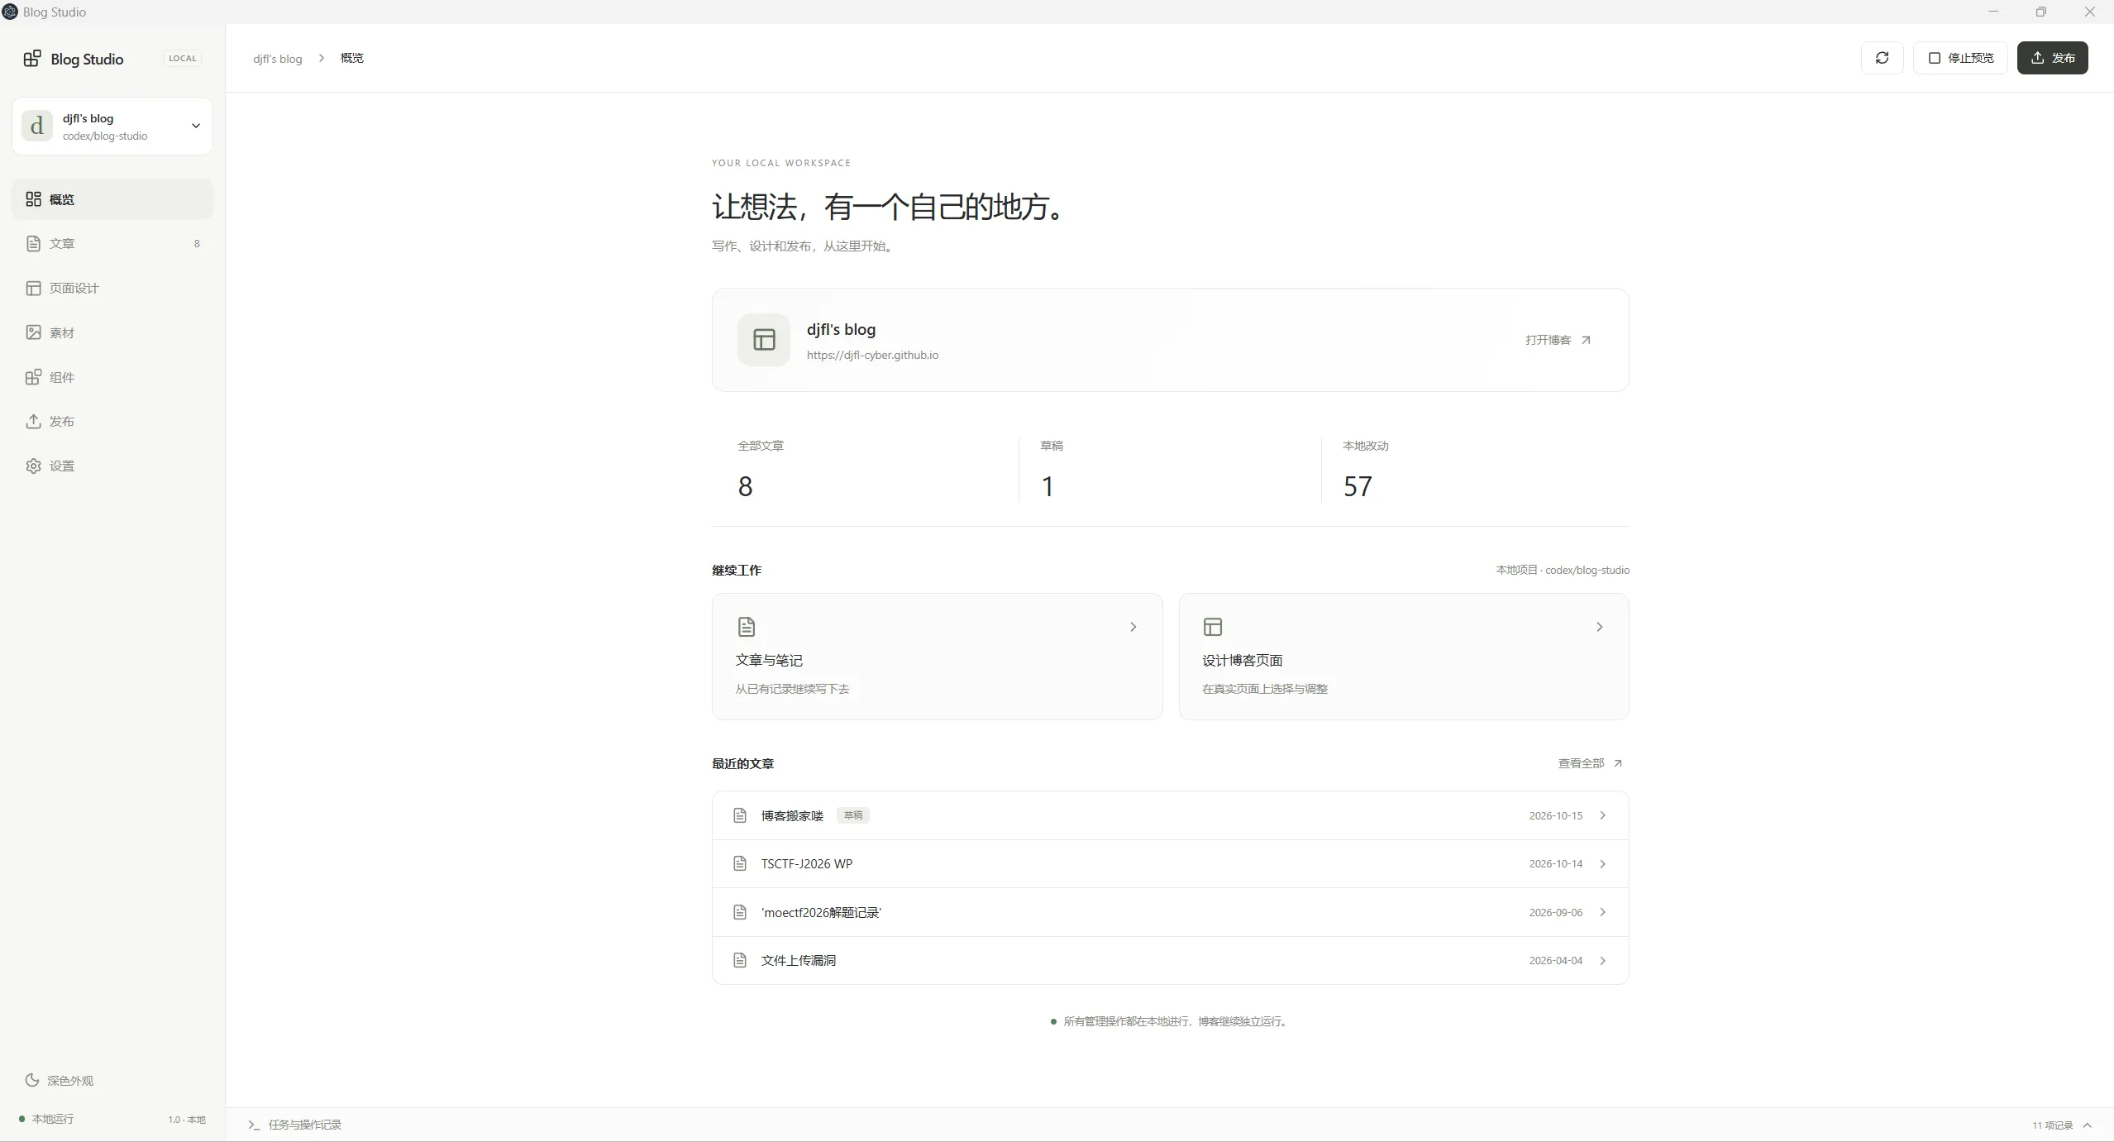This screenshot has height=1142, width=2114.
Task: Open 设置 settings gear icon
Action: click(33, 466)
